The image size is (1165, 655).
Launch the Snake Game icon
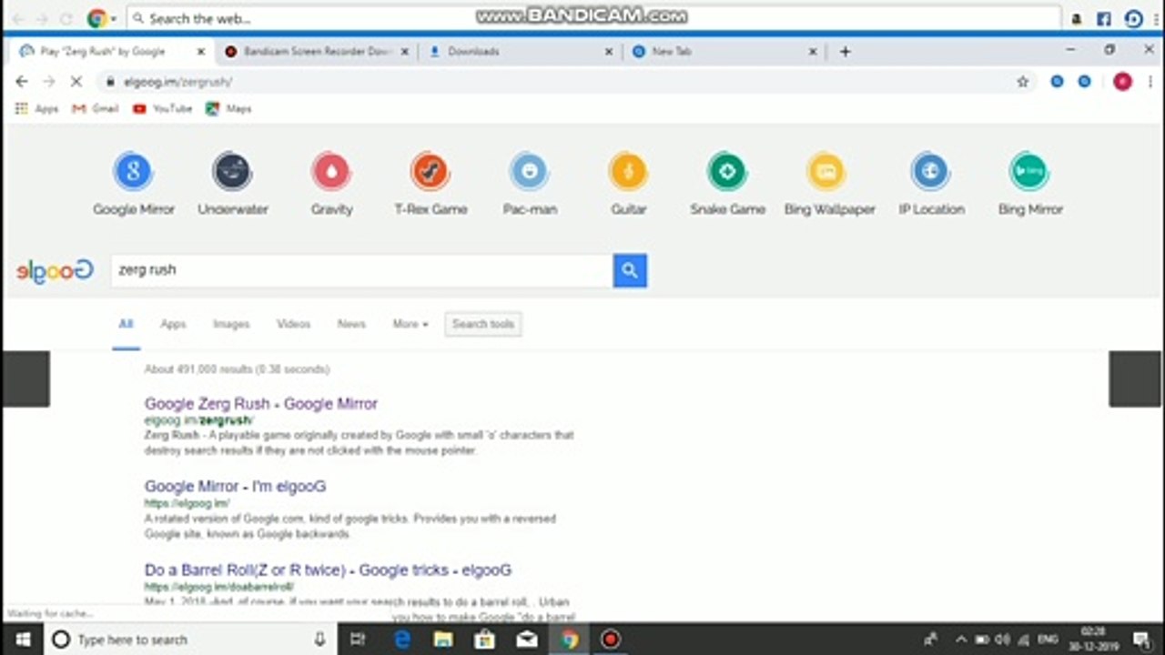(x=727, y=171)
